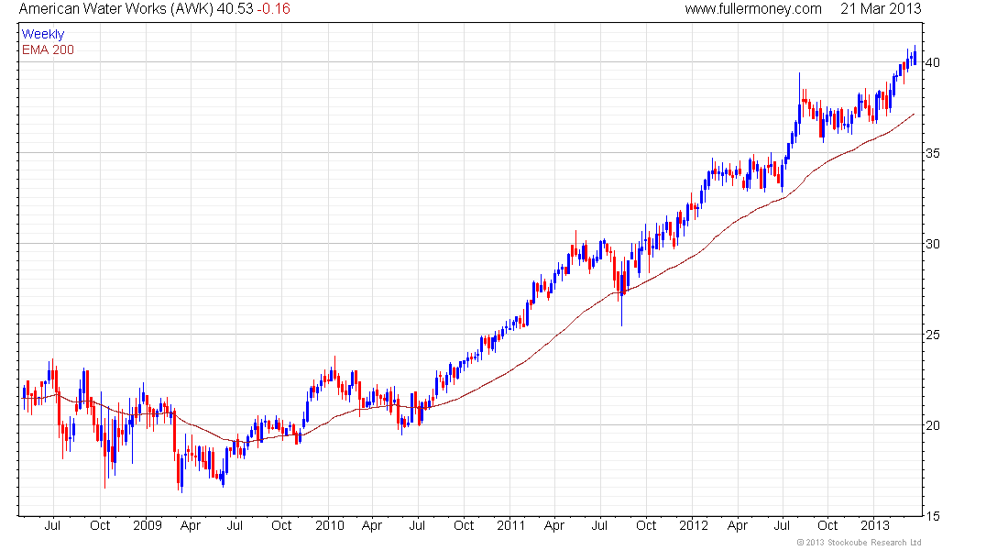Click the y-axis label 15
Viewport: 1008px width, 550px height.
[932, 516]
